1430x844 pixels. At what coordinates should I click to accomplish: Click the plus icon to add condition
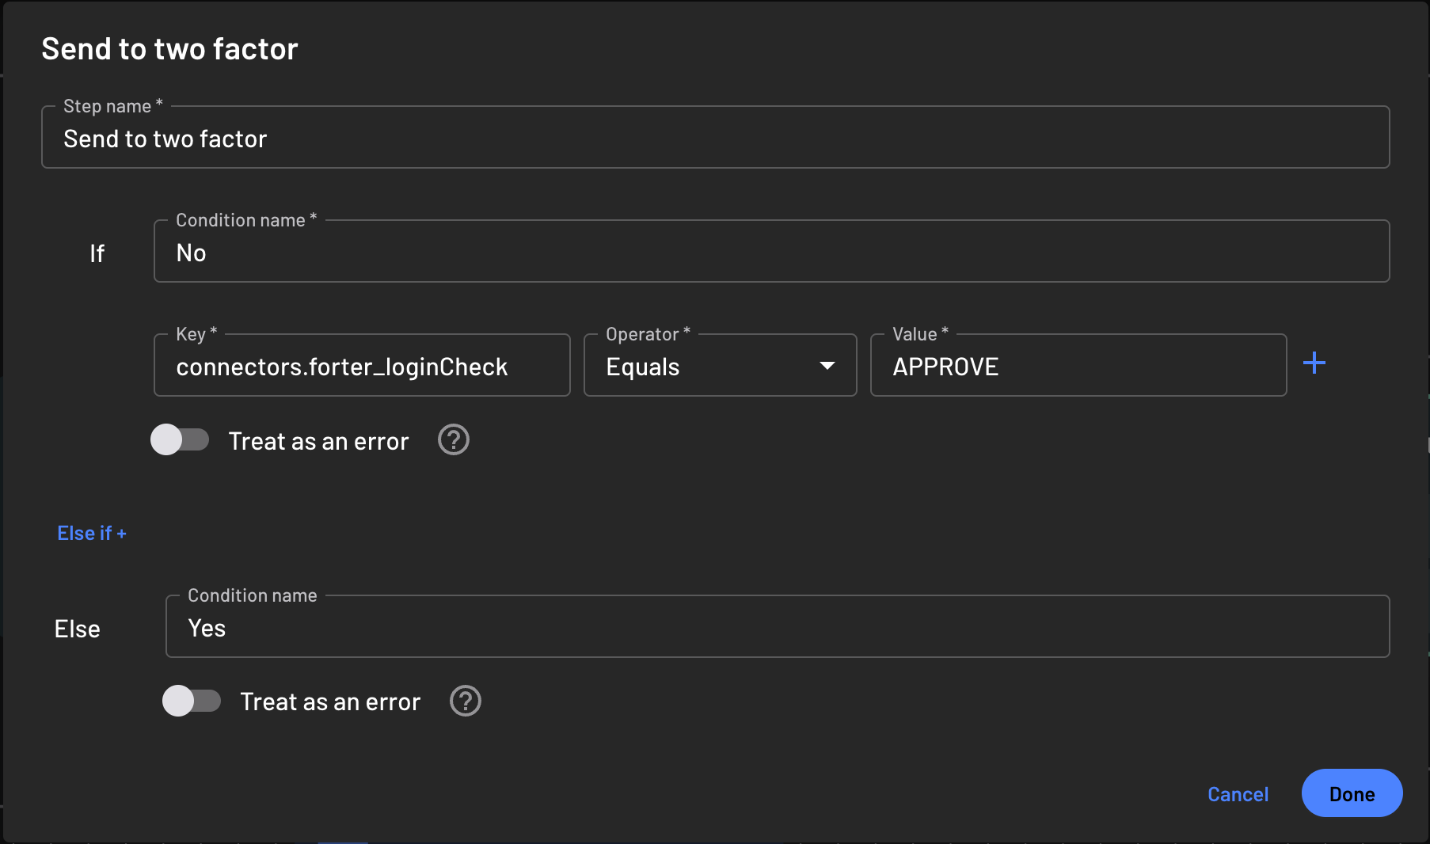point(1314,363)
